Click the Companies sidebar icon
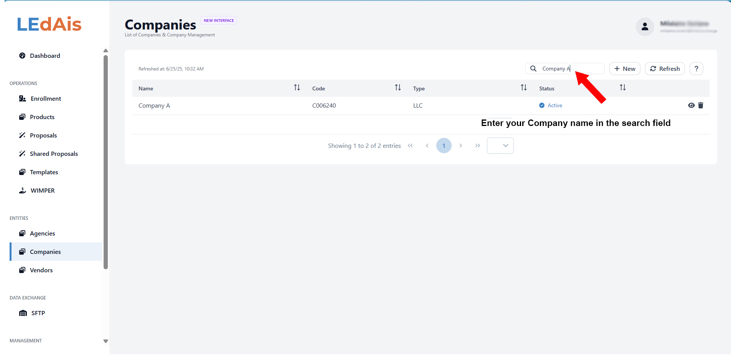Image resolution: width=731 pixels, height=355 pixels. pos(22,252)
